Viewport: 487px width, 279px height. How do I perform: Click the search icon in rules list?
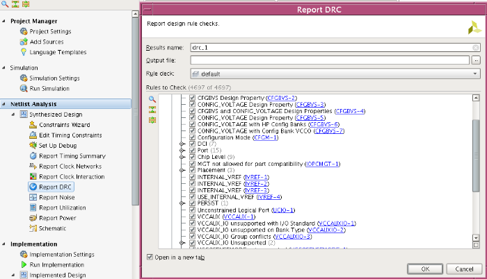click(x=152, y=100)
